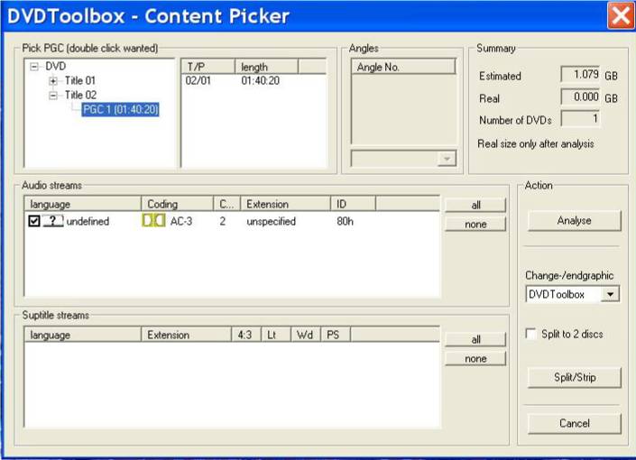Select Title 01 tree item
This screenshot has height=460, width=636.
(x=80, y=80)
